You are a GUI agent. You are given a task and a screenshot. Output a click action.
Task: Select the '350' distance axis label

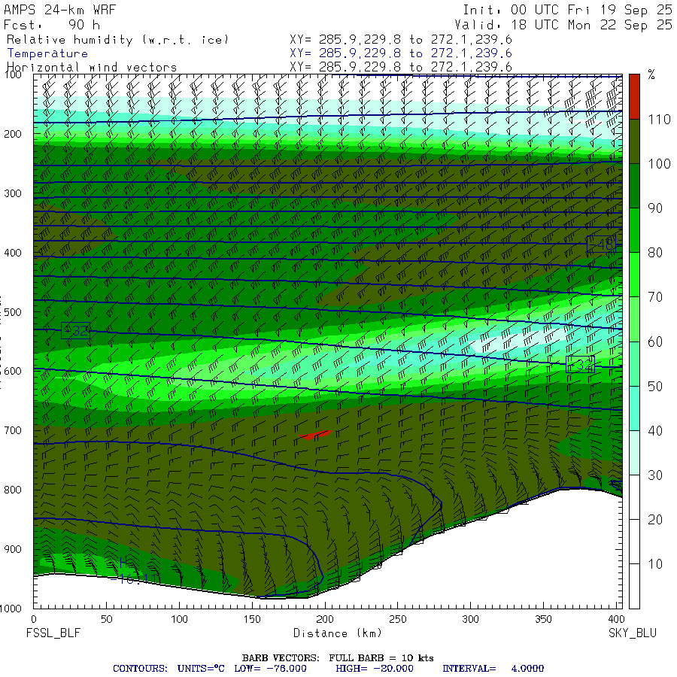(x=543, y=619)
